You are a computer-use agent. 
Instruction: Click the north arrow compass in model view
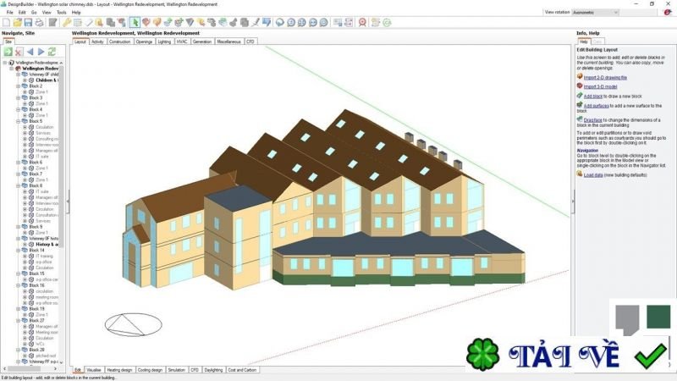[x=133, y=325]
